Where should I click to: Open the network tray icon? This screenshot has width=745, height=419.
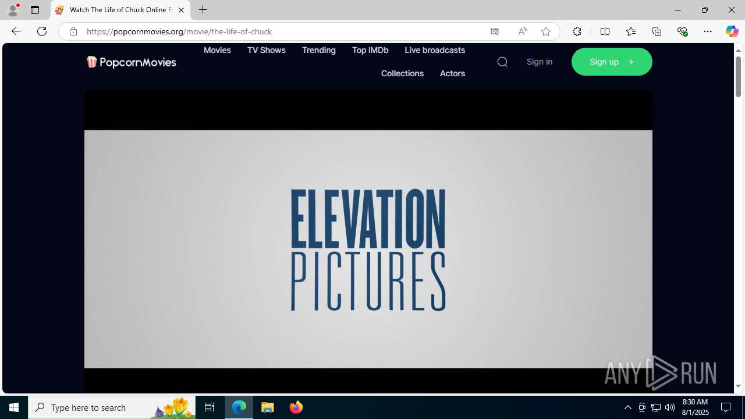tap(656, 407)
